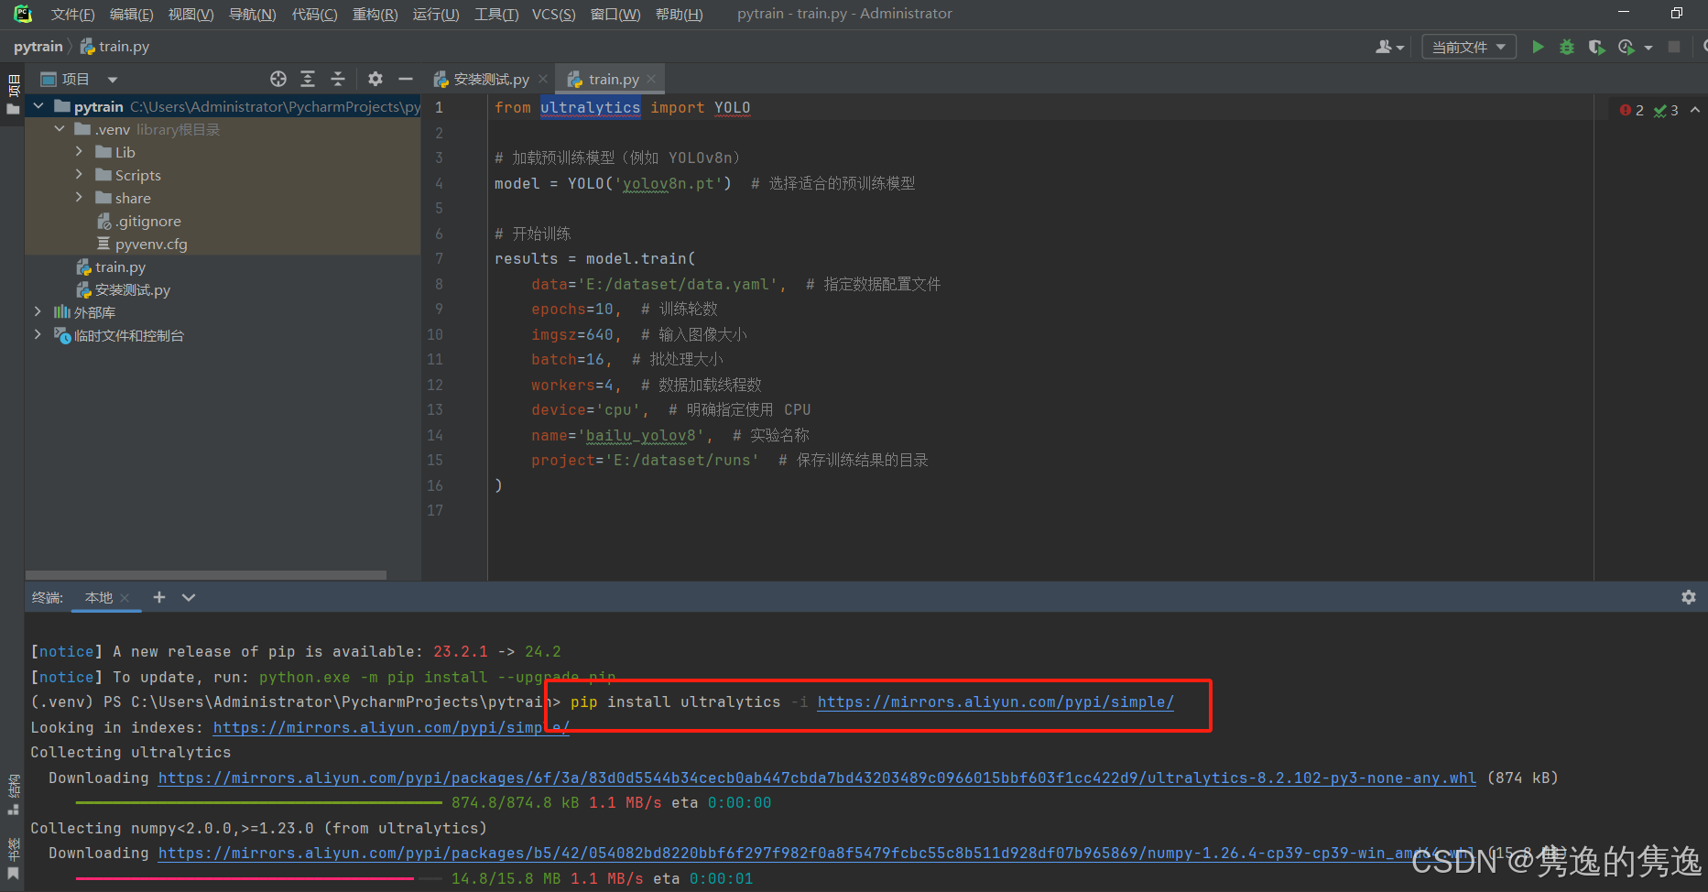The height and width of the screenshot is (892, 1708).
Task: Open the aliyun pypi mirror link in terminal
Action: [x=995, y=702]
